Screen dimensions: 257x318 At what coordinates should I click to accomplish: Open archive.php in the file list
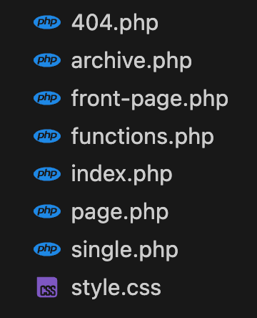coord(131,61)
